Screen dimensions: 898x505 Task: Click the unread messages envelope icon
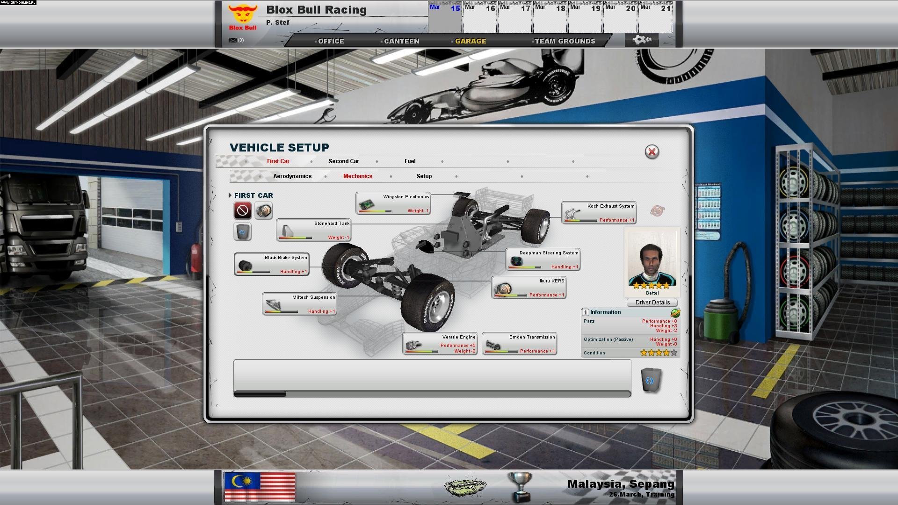(232, 40)
